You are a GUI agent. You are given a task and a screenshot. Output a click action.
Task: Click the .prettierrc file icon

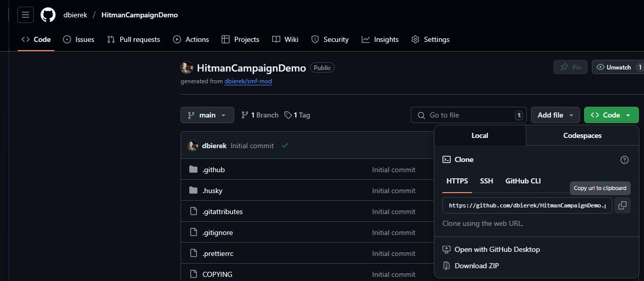193,253
